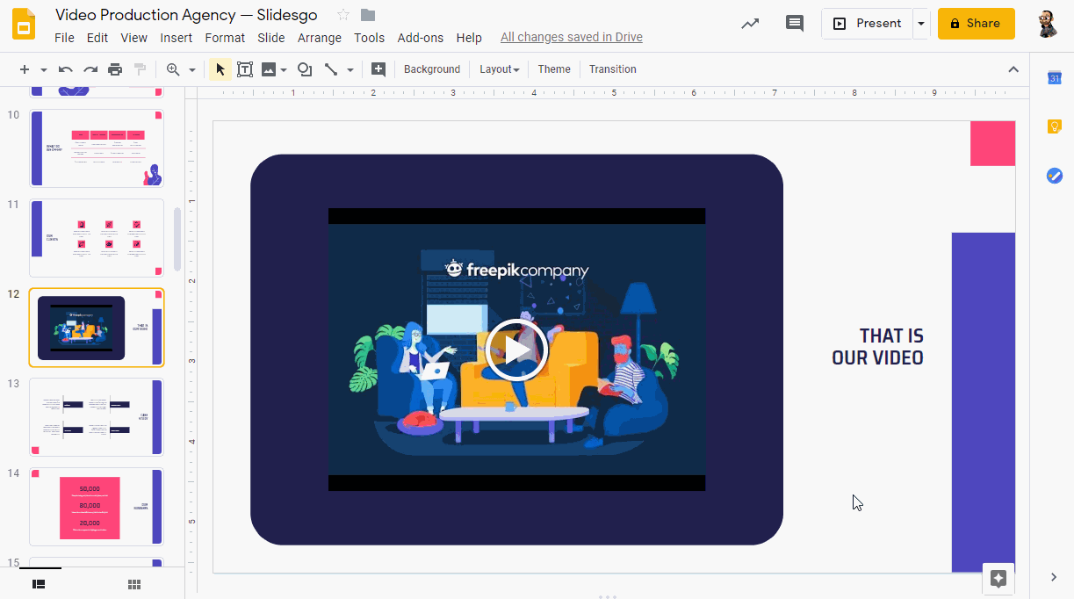The image size is (1074, 599).
Task: Select the zoom magnifier tool
Action: pos(173,69)
